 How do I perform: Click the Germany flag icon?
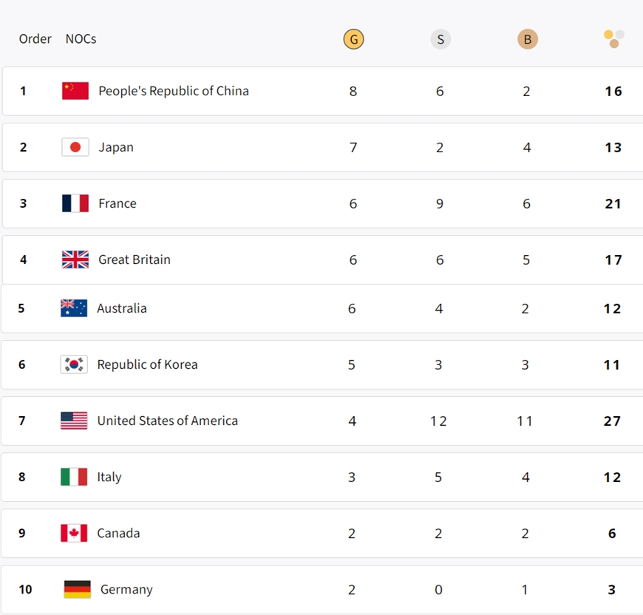tap(77, 589)
